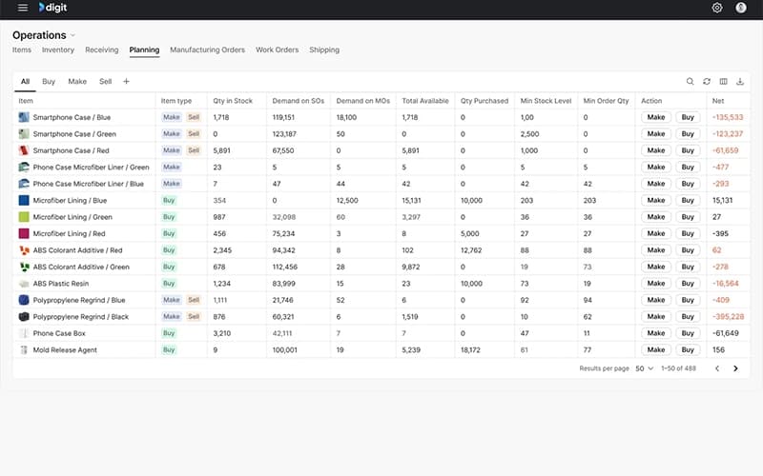Sort by Qty in Stock column header
This screenshot has height=476, width=763.
pyautogui.click(x=233, y=101)
